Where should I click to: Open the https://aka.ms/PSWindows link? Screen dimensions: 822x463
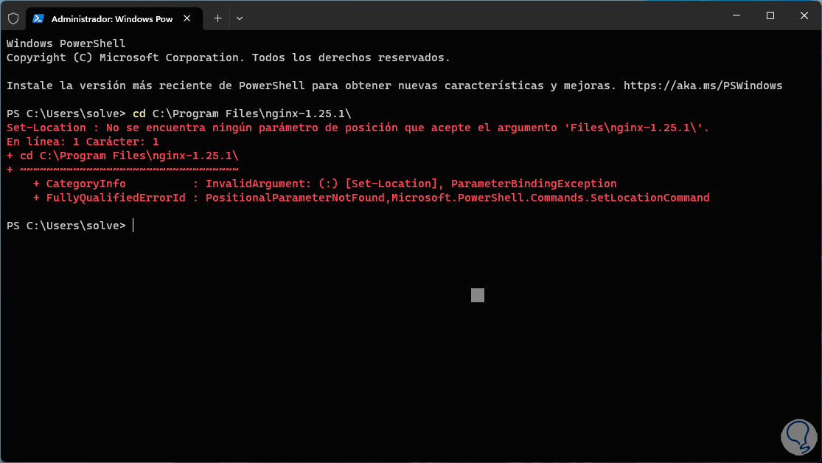click(703, 86)
